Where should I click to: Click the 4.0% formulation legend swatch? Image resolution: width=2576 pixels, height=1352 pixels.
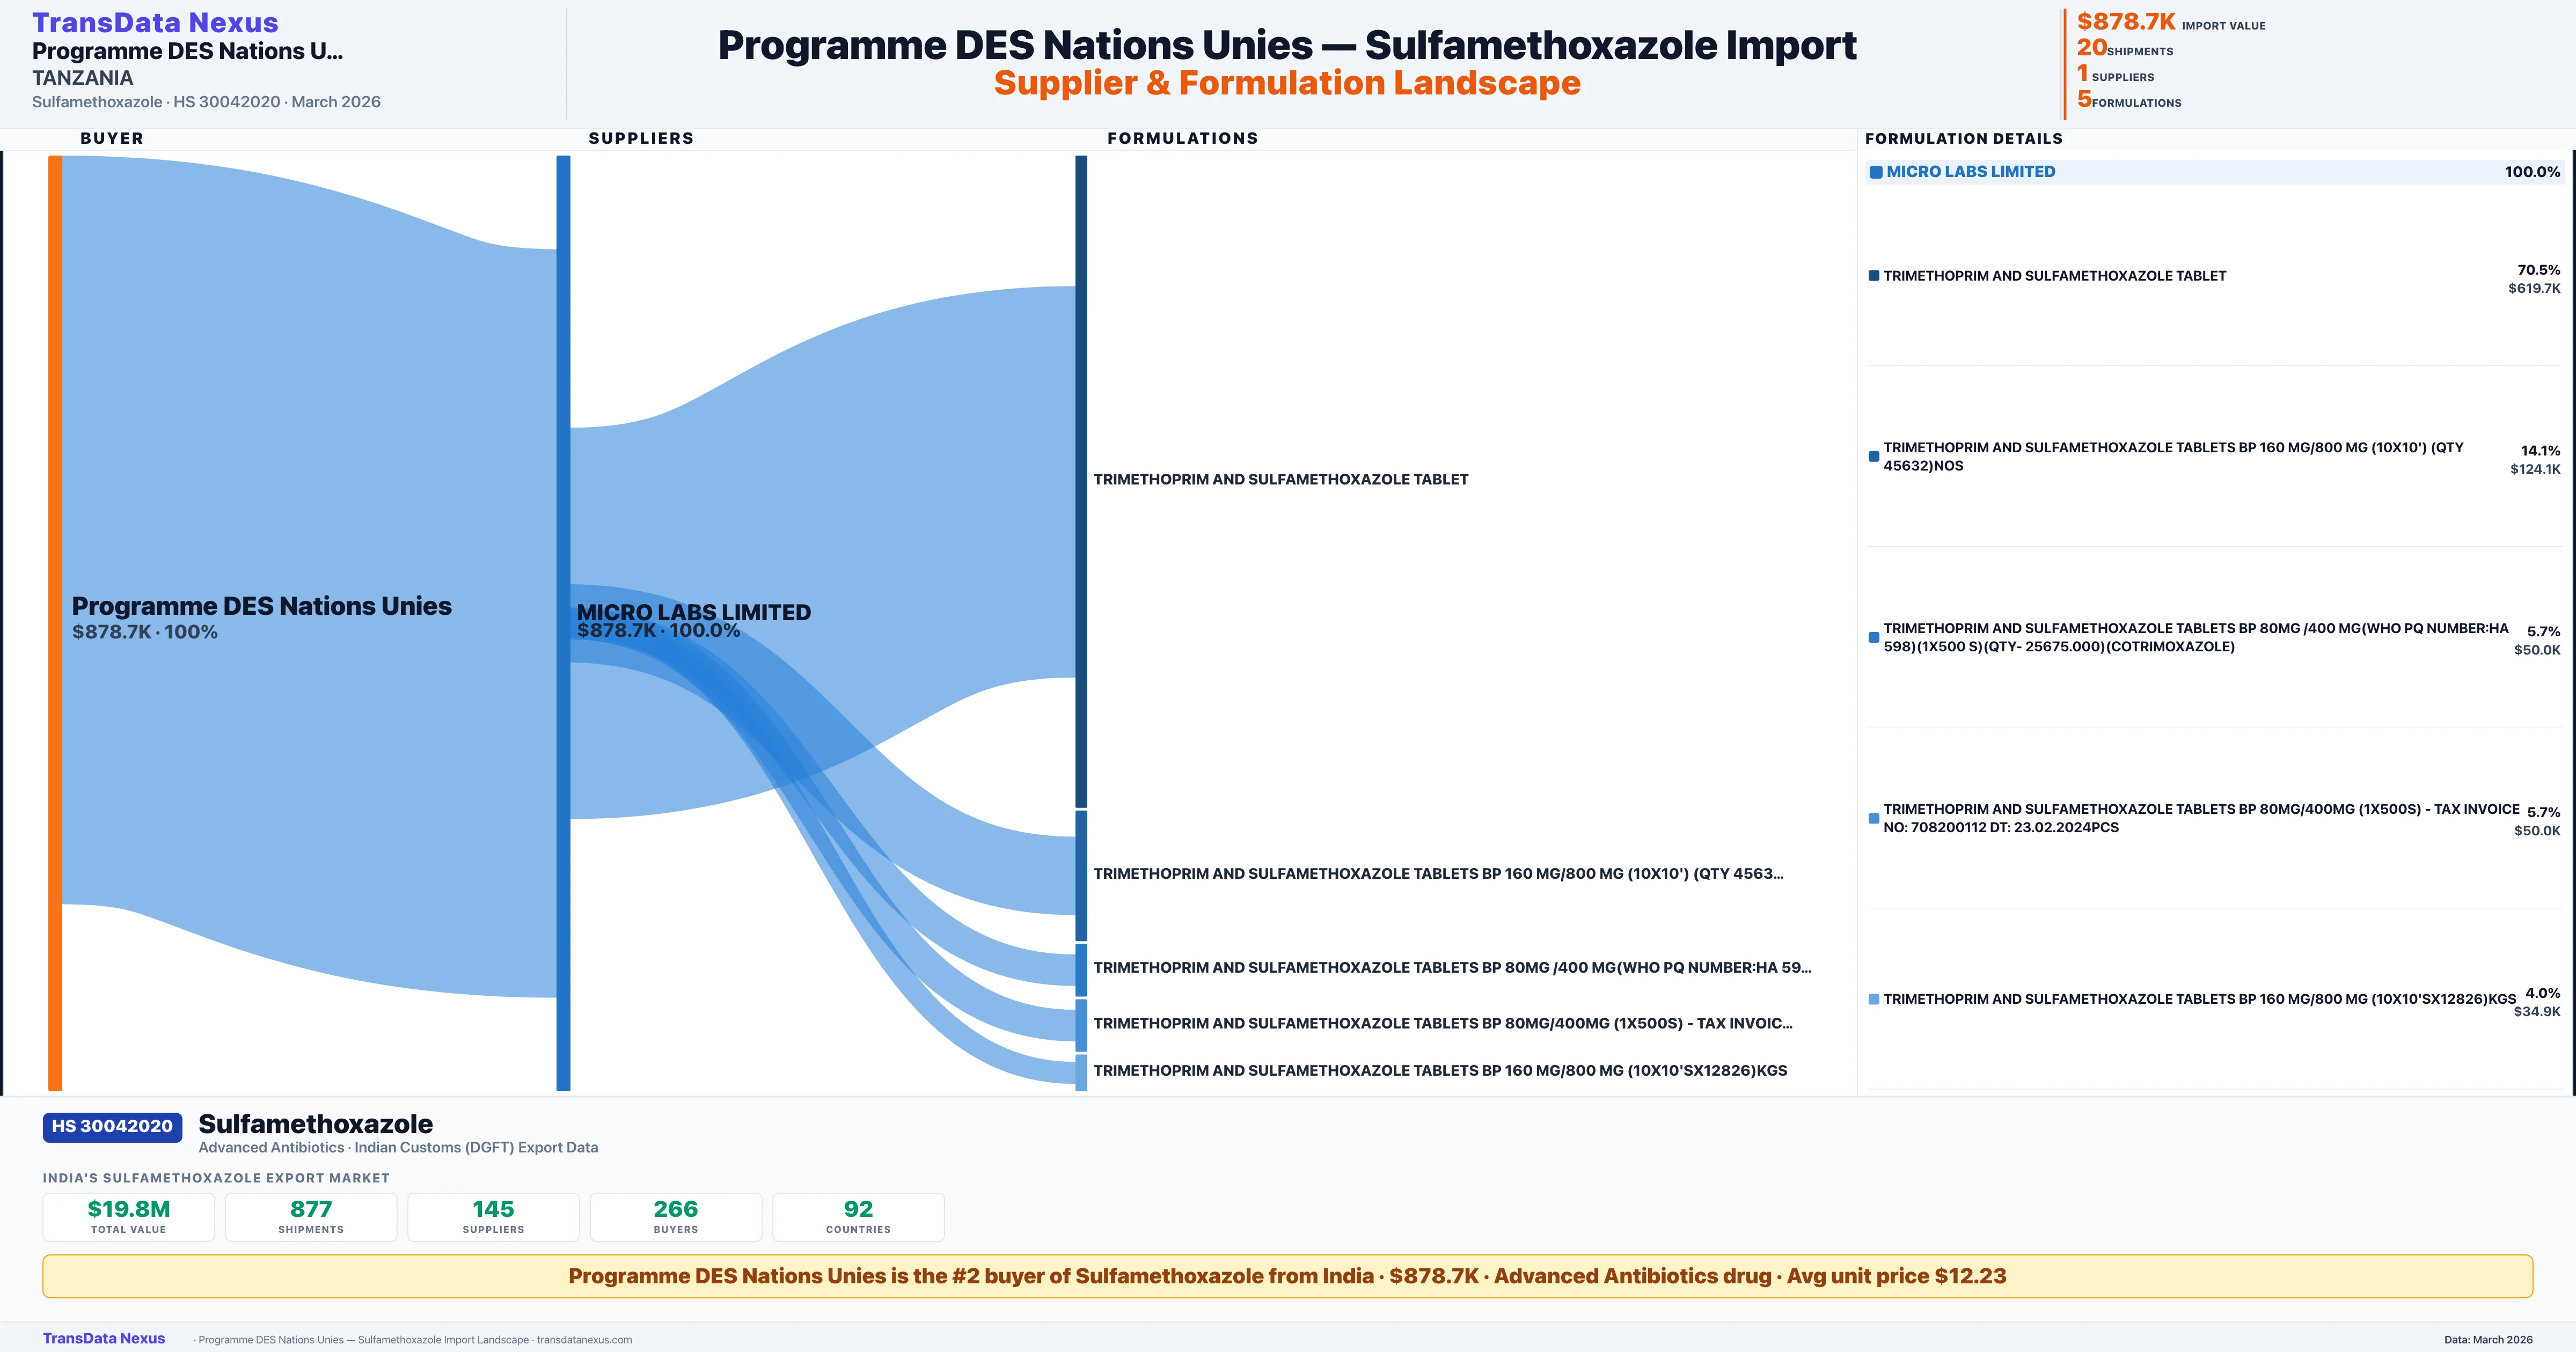[1874, 999]
